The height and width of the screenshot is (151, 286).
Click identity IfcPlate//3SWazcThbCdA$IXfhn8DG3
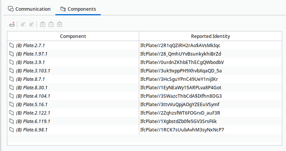click(181, 96)
